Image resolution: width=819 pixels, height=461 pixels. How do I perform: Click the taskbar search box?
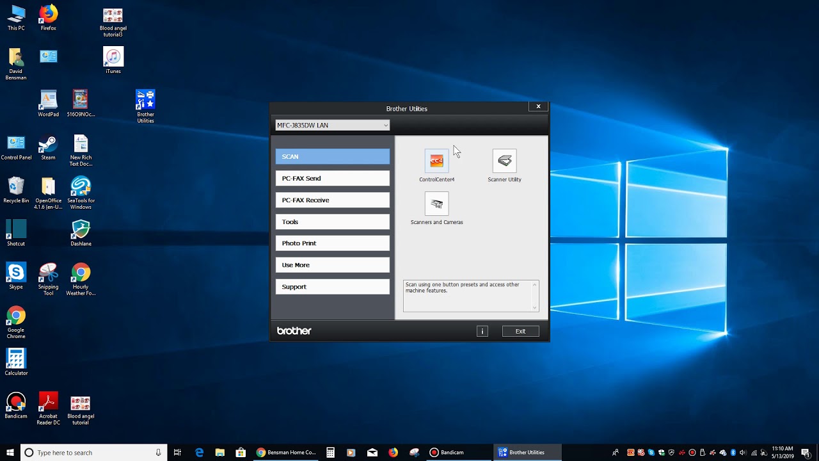(94, 452)
